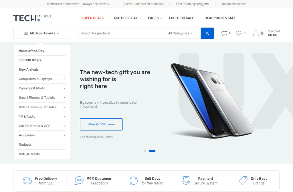Open the wishlist heart icon
Image resolution: width=293 pixels, height=192 pixels.
238,33
